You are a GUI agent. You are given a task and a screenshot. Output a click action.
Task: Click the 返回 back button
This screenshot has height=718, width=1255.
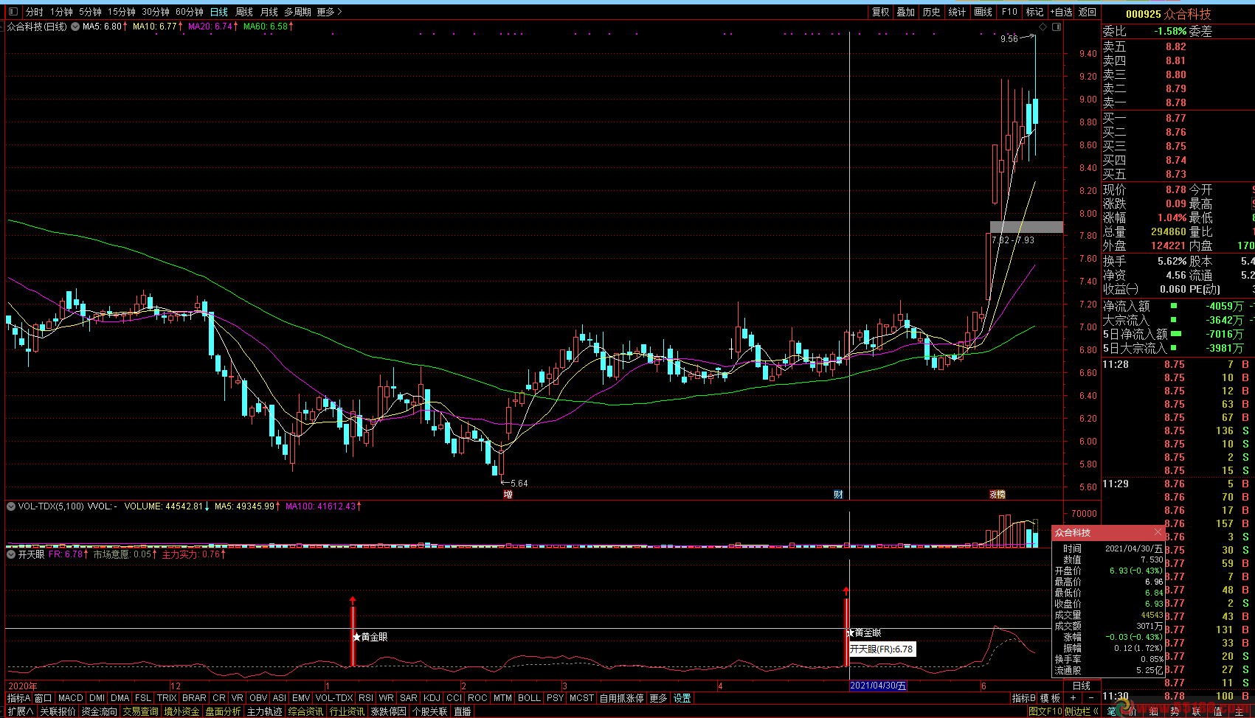(1088, 12)
